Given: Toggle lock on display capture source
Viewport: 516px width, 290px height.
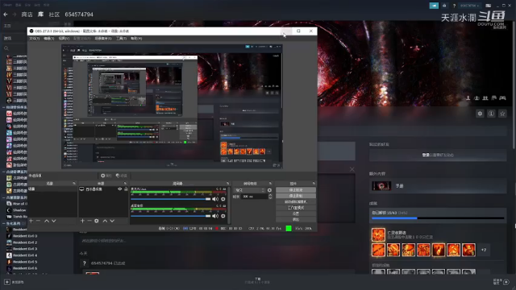Looking at the screenshot, I should click(x=126, y=189).
